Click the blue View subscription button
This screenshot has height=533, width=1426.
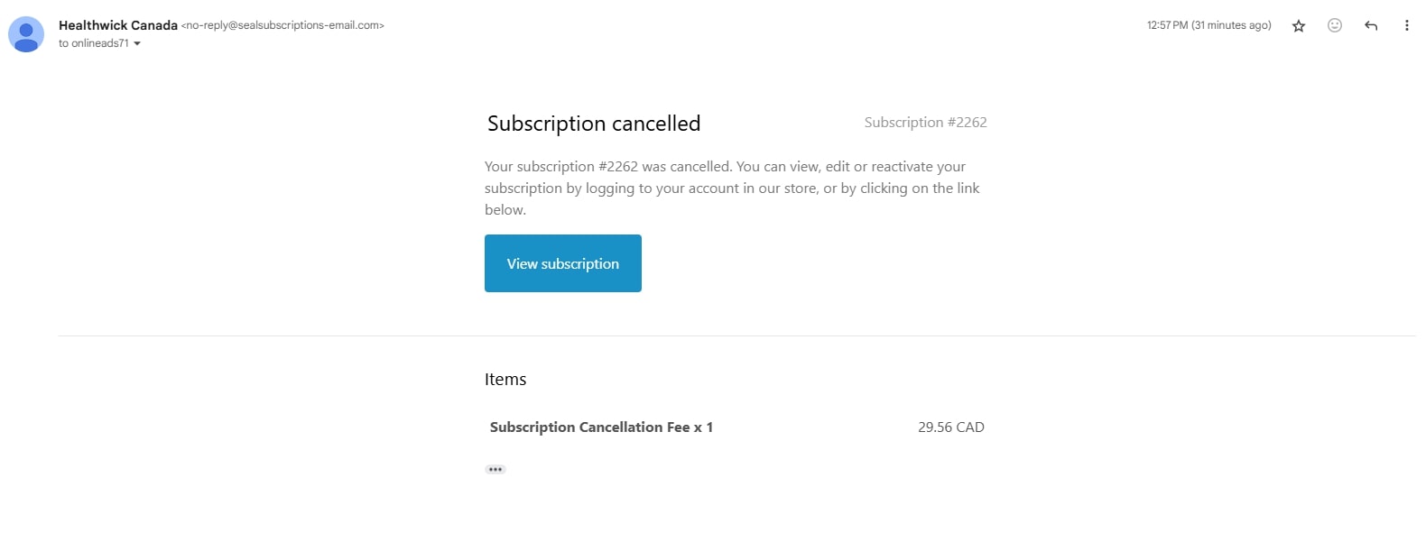(x=563, y=263)
